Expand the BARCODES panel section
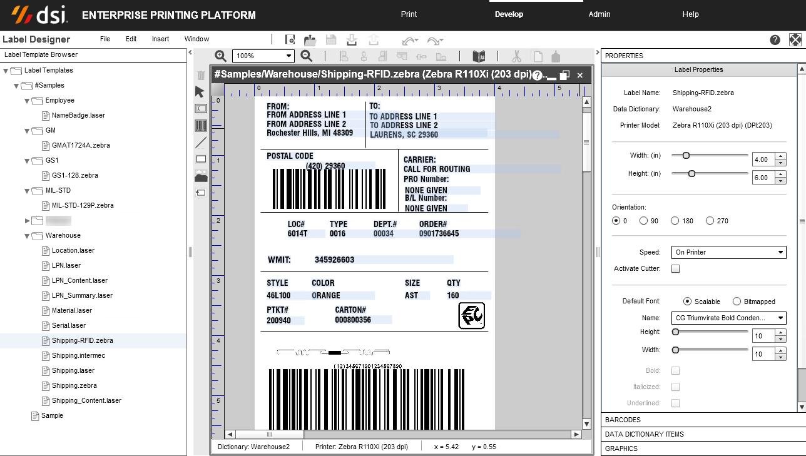Viewport: 806px width, 456px height. pos(703,420)
